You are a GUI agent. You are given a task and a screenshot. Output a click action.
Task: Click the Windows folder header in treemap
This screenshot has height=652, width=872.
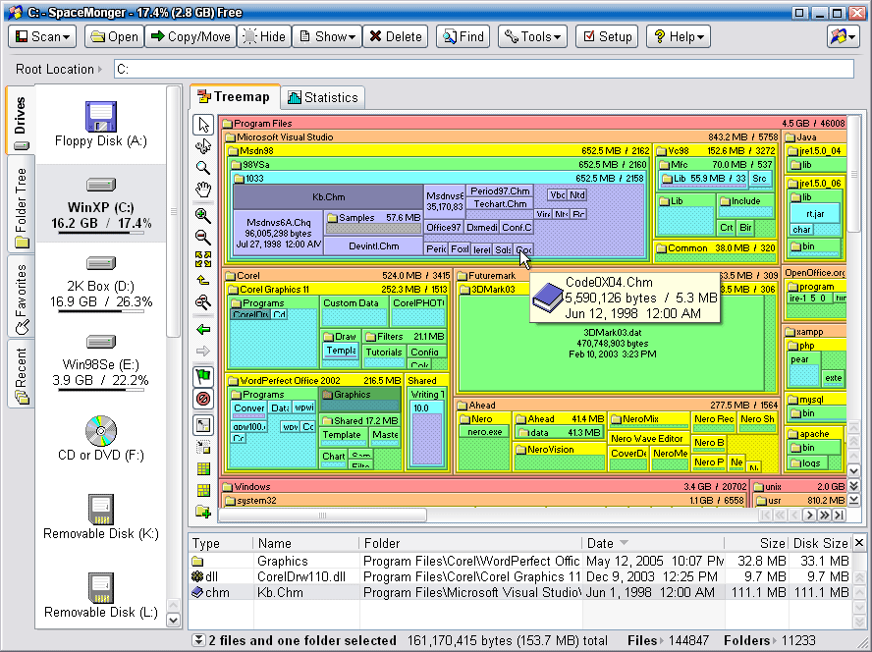[x=483, y=487]
